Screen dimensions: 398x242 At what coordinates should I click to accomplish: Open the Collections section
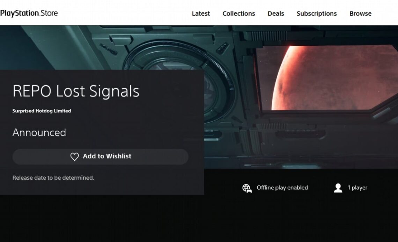coord(238,14)
